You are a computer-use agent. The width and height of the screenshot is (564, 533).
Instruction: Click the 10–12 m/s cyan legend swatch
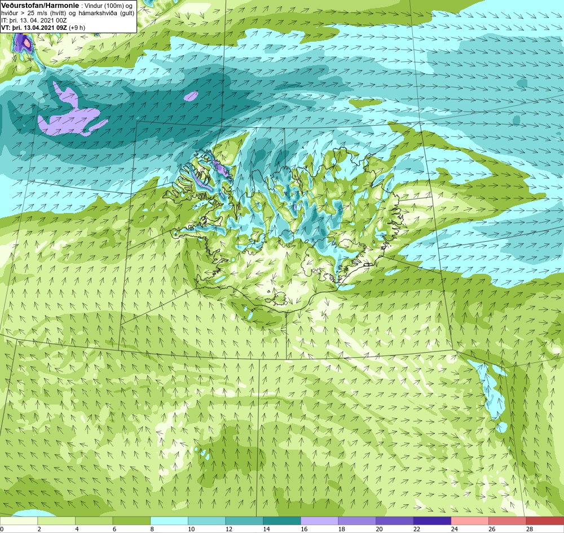(x=206, y=521)
